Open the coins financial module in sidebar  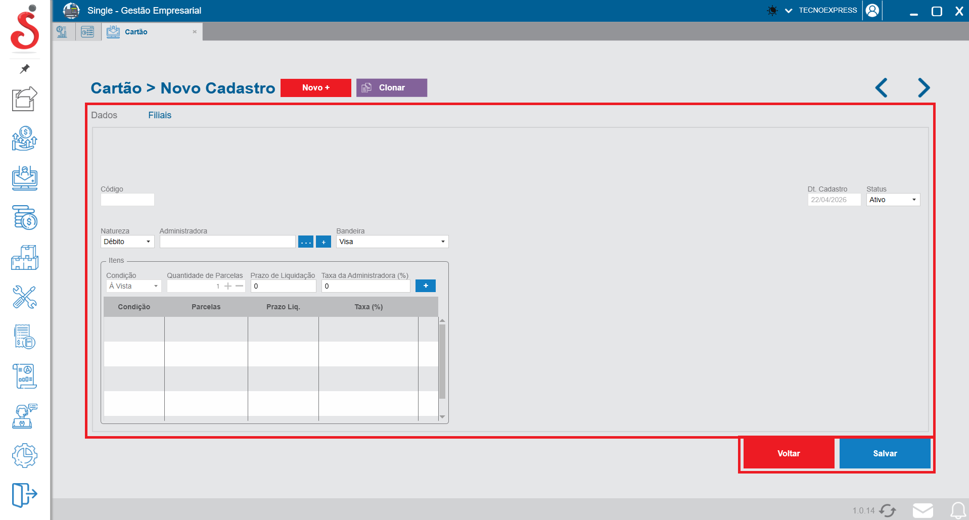click(x=24, y=218)
